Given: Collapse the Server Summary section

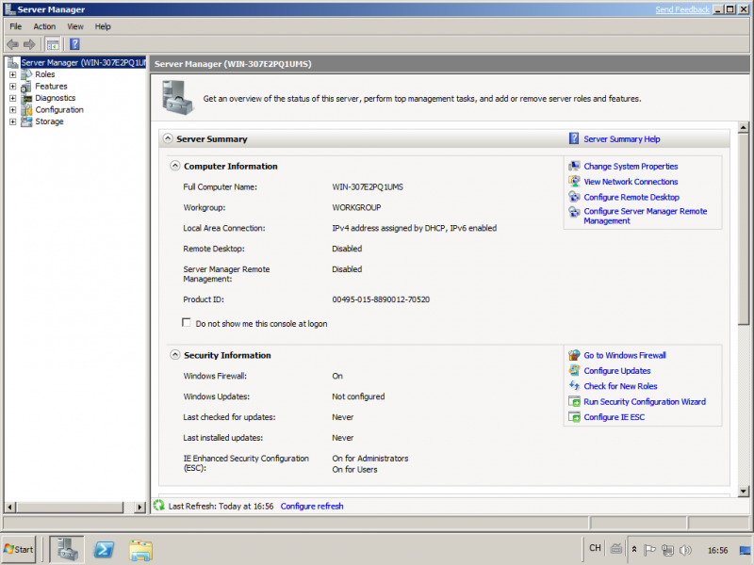Looking at the screenshot, I should (168, 138).
